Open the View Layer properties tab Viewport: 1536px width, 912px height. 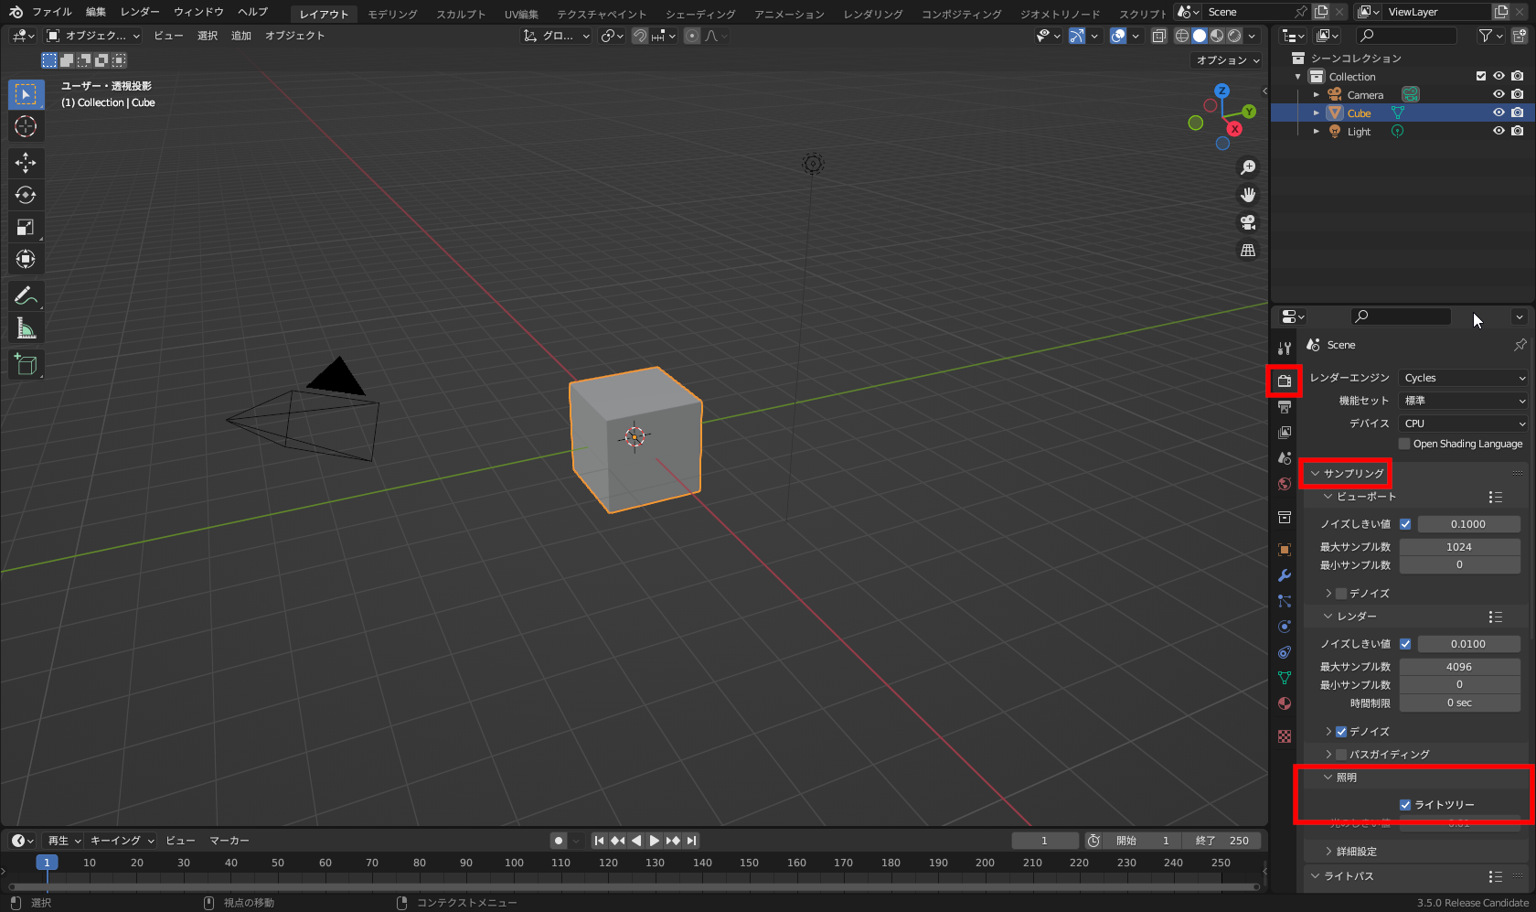click(1285, 432)
